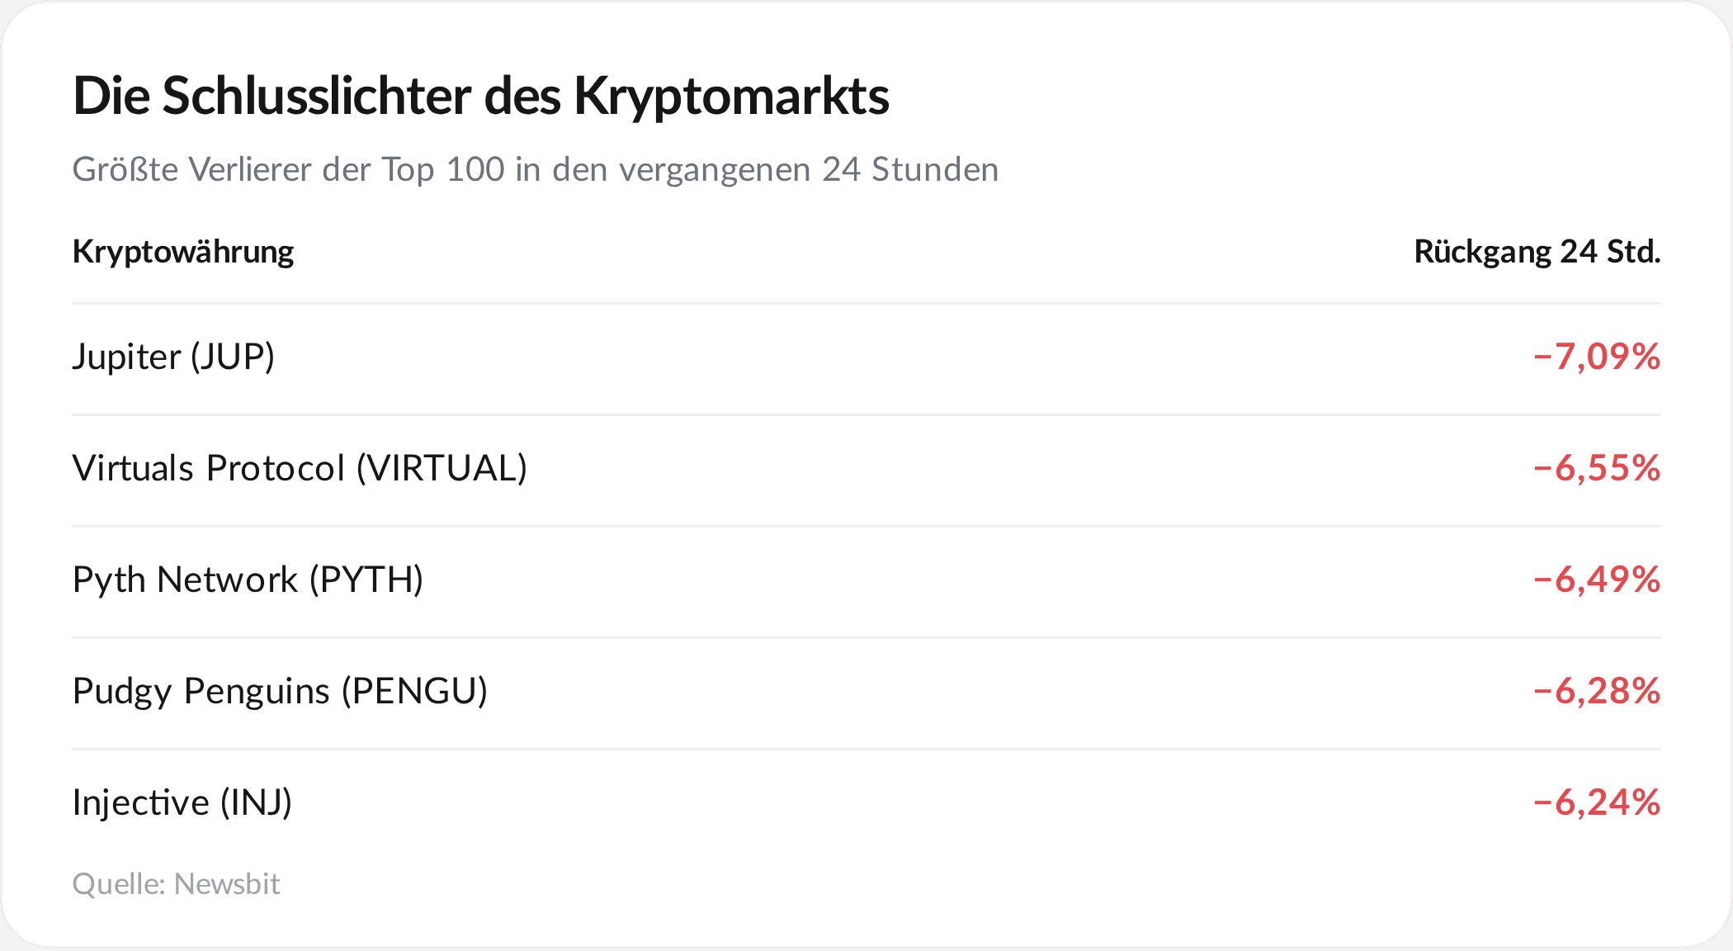This screenshot has height=951, width=1733.
Task: Click the Rückgang 24 Std. column header
Action: click(1537, 252)
